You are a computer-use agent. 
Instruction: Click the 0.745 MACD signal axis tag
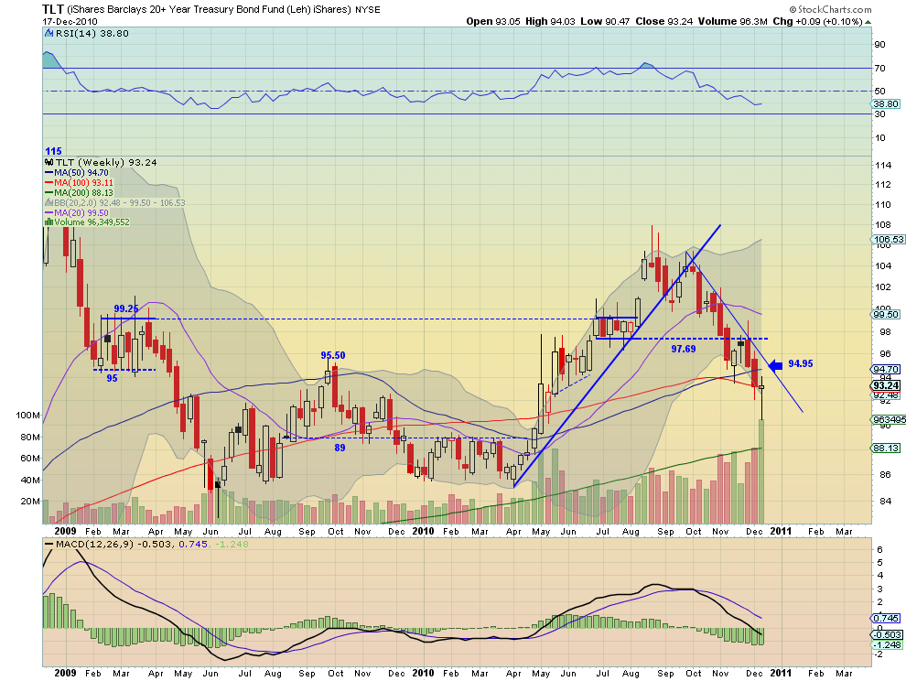886,618
